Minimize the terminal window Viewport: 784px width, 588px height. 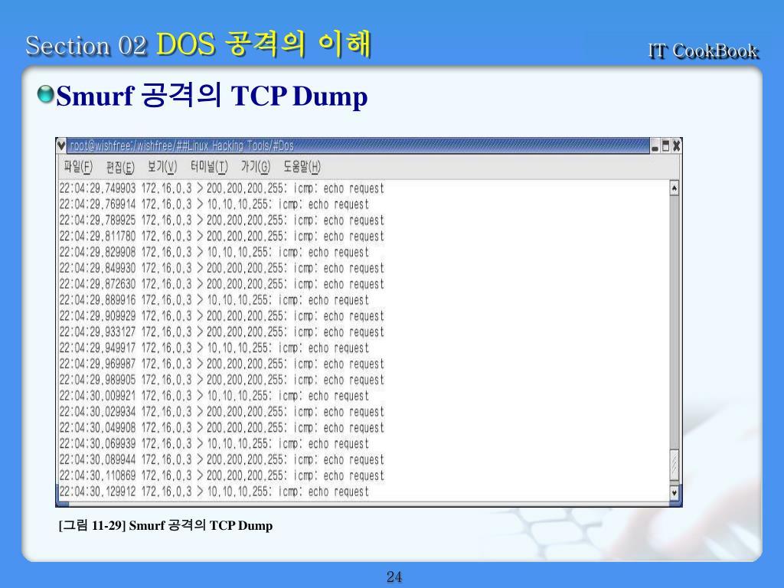(655, 146)
